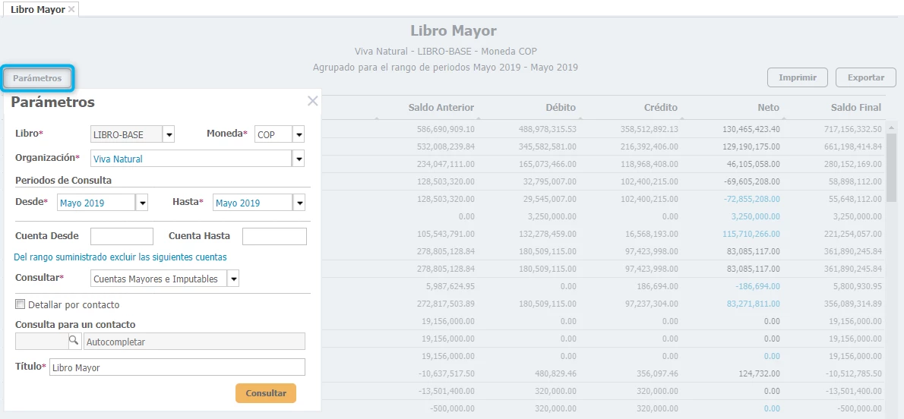Click the contact search magnifier icon
The height and width of the screenshot is (419, 904).
[74, 342]
